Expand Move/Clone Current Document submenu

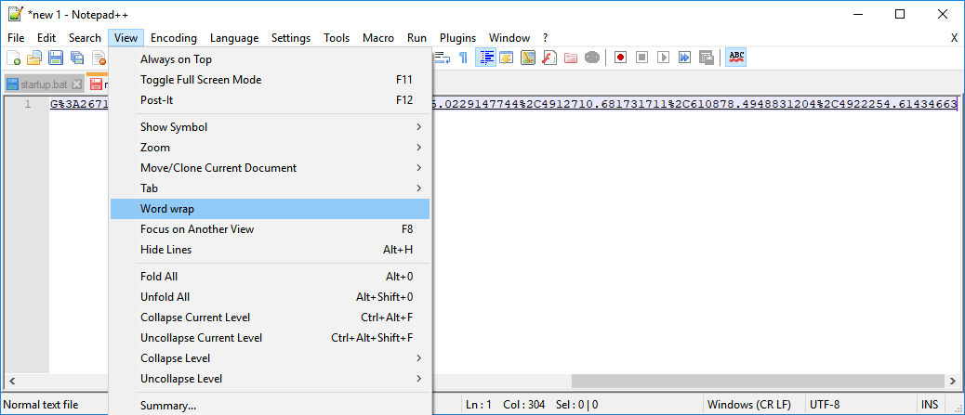271,168
